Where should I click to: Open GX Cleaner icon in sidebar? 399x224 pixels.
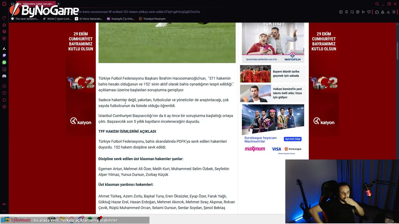coord(4,25)
